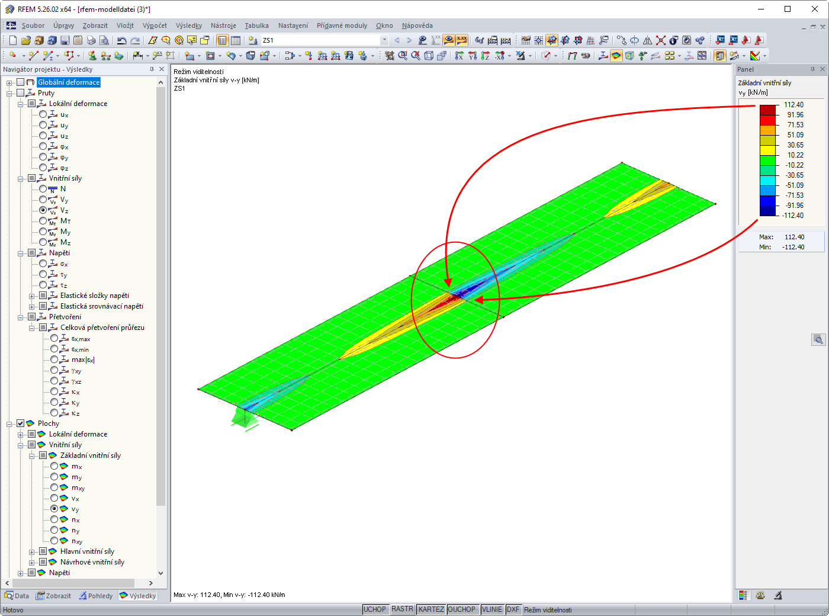This screenshot has height=616, width=829.
Task: Select the vx surface force radio button
Action: (x=54, y=498)
